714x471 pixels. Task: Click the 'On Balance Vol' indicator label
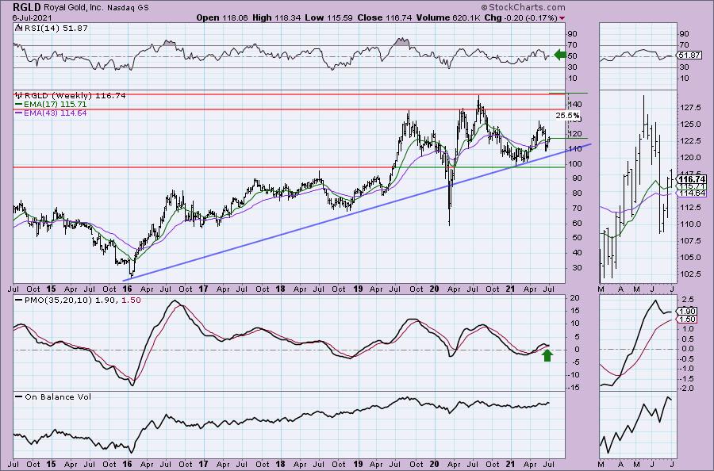click(x=58, y=396)
